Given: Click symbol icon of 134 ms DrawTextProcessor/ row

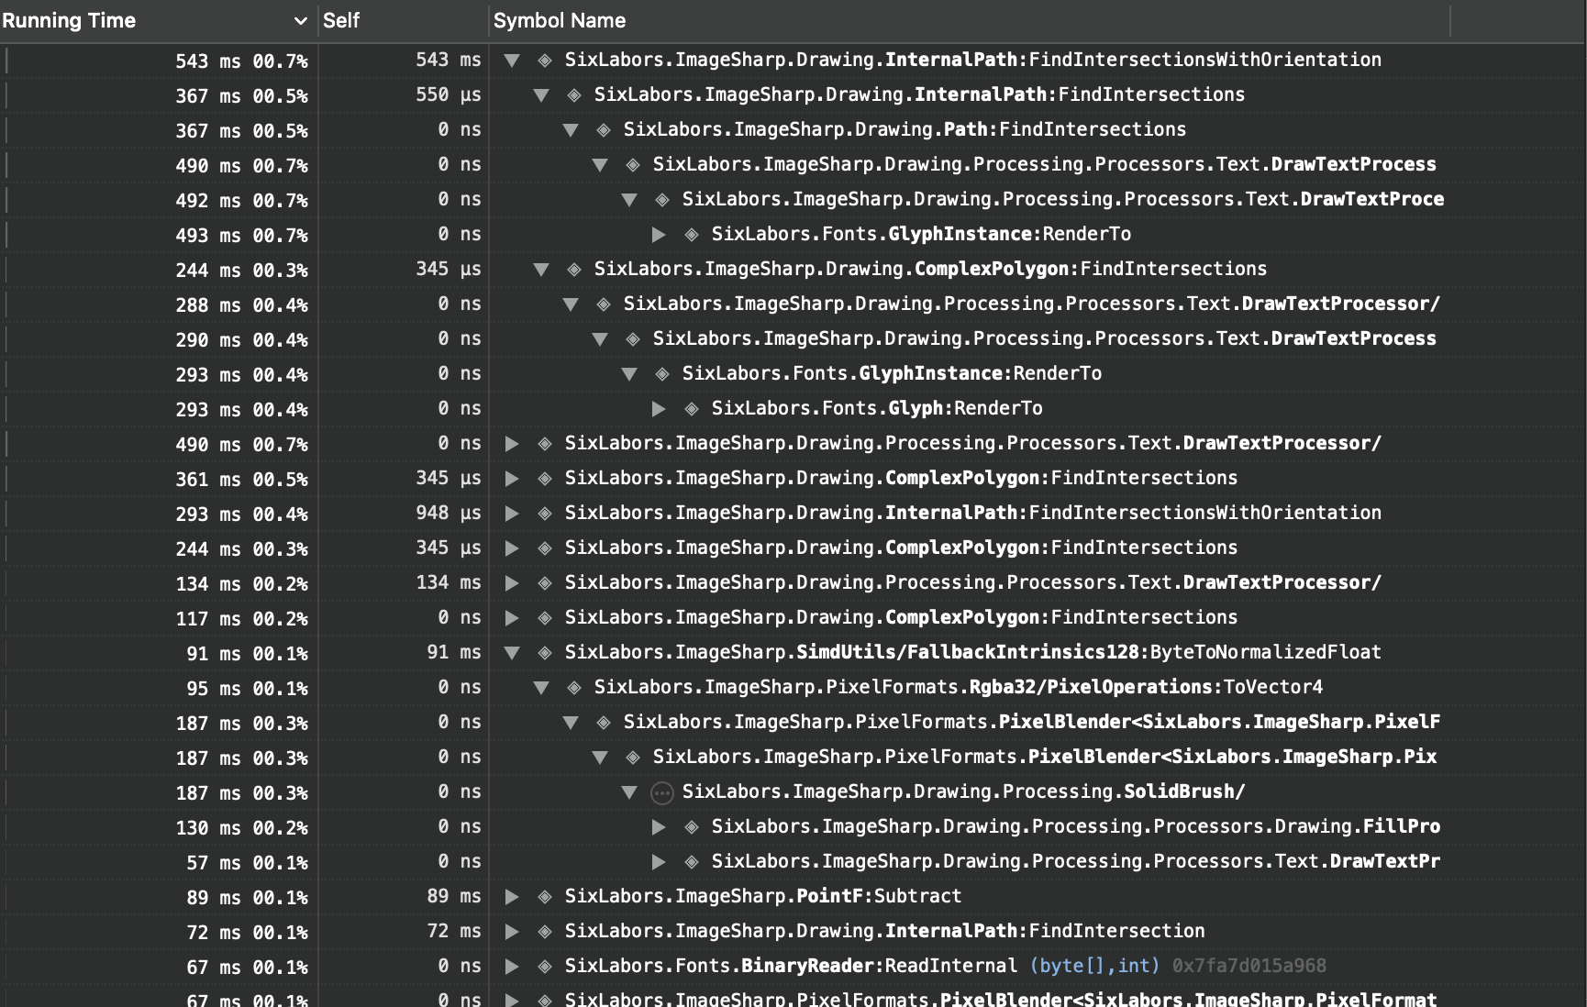Looking at the screenshot, I should pyautogui.click(x=545, y=583).
